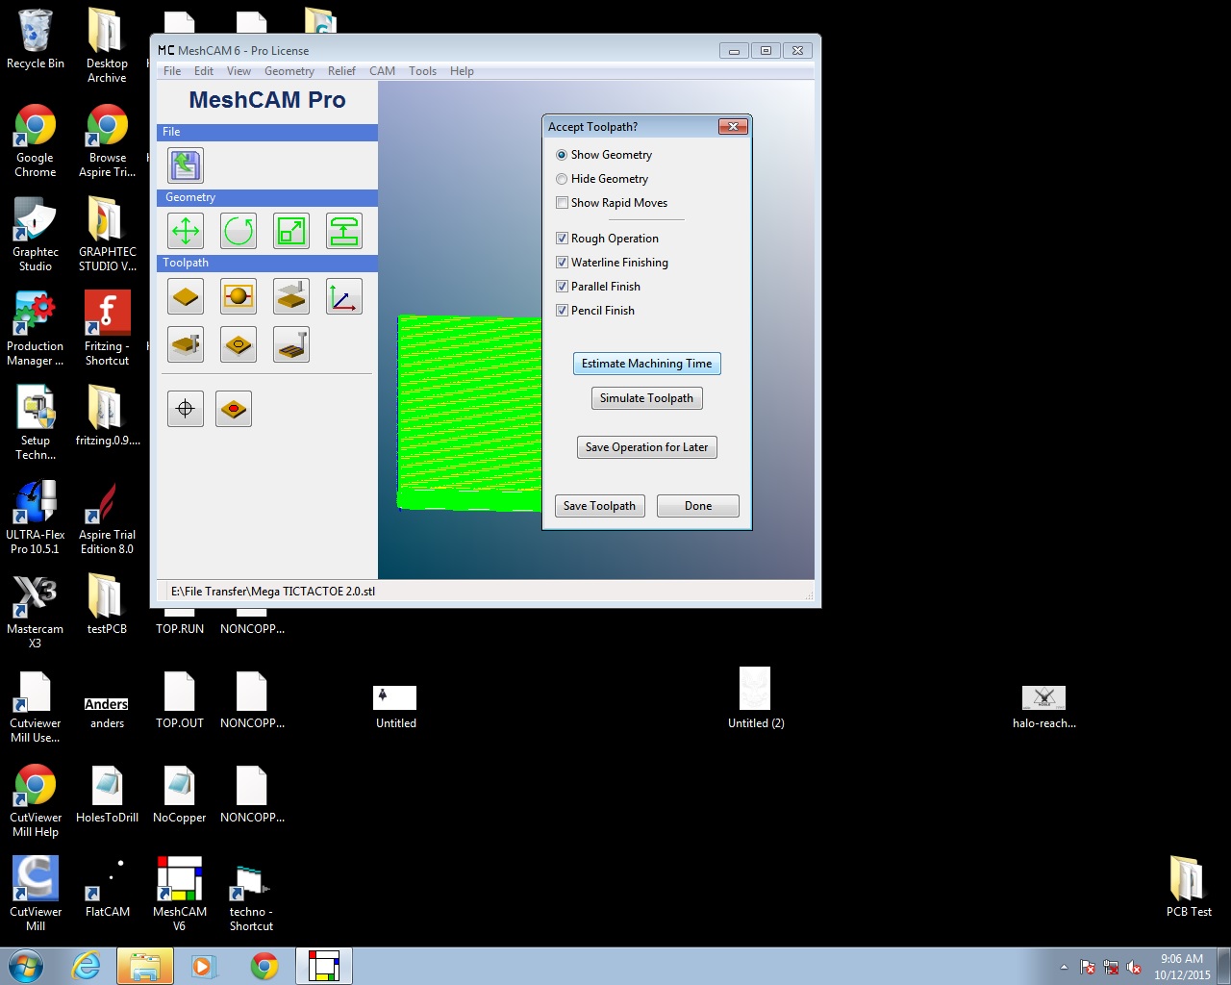Click the MeshCAM taskbar button

pyautogui.click(x=324, y=966)
